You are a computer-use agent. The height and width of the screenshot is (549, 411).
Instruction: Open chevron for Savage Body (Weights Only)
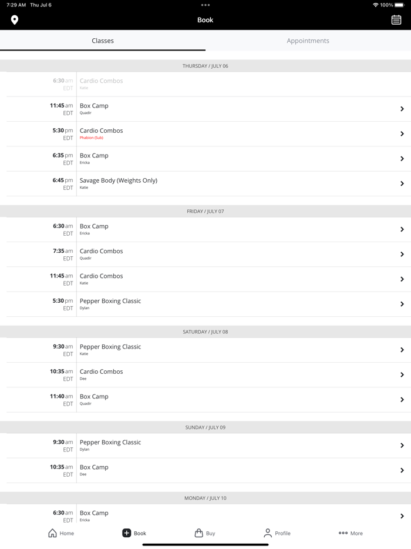402,183
